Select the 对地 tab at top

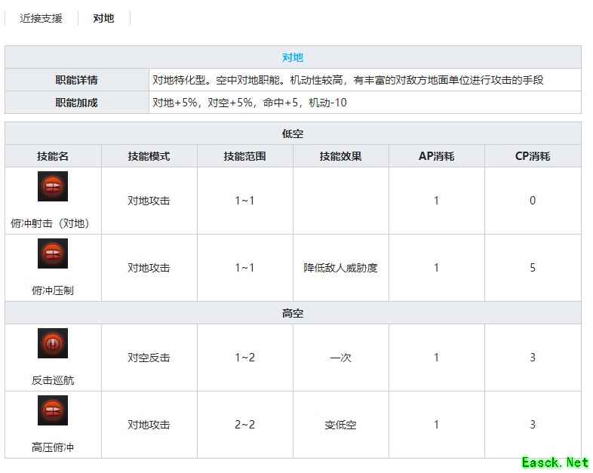point(103,18)
